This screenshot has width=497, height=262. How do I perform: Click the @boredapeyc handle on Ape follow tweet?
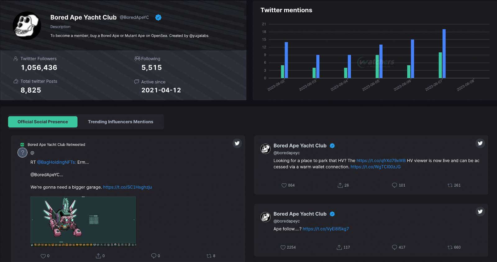[x=287, y=221]
